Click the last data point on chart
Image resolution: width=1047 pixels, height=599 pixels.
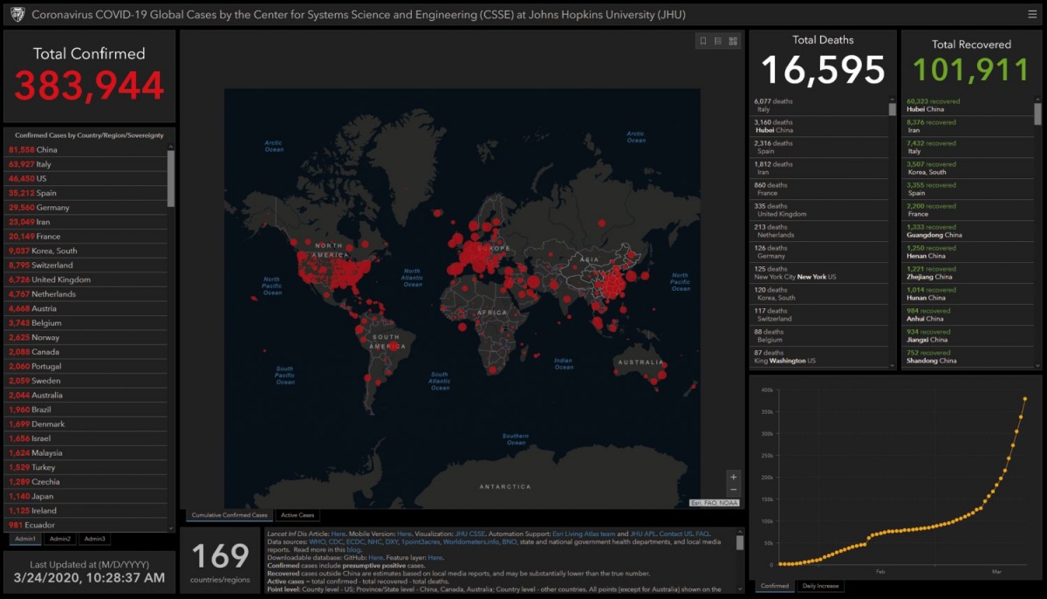1024,399
